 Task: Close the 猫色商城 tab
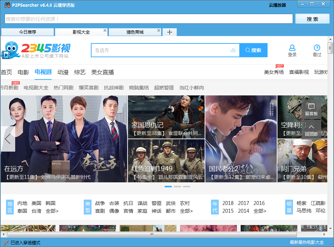159,31
